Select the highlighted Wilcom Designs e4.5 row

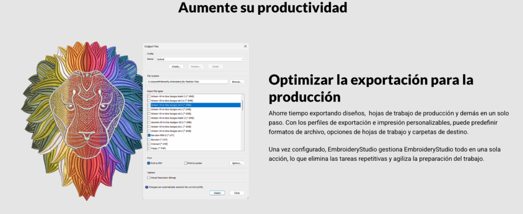[x=194, y=105]
